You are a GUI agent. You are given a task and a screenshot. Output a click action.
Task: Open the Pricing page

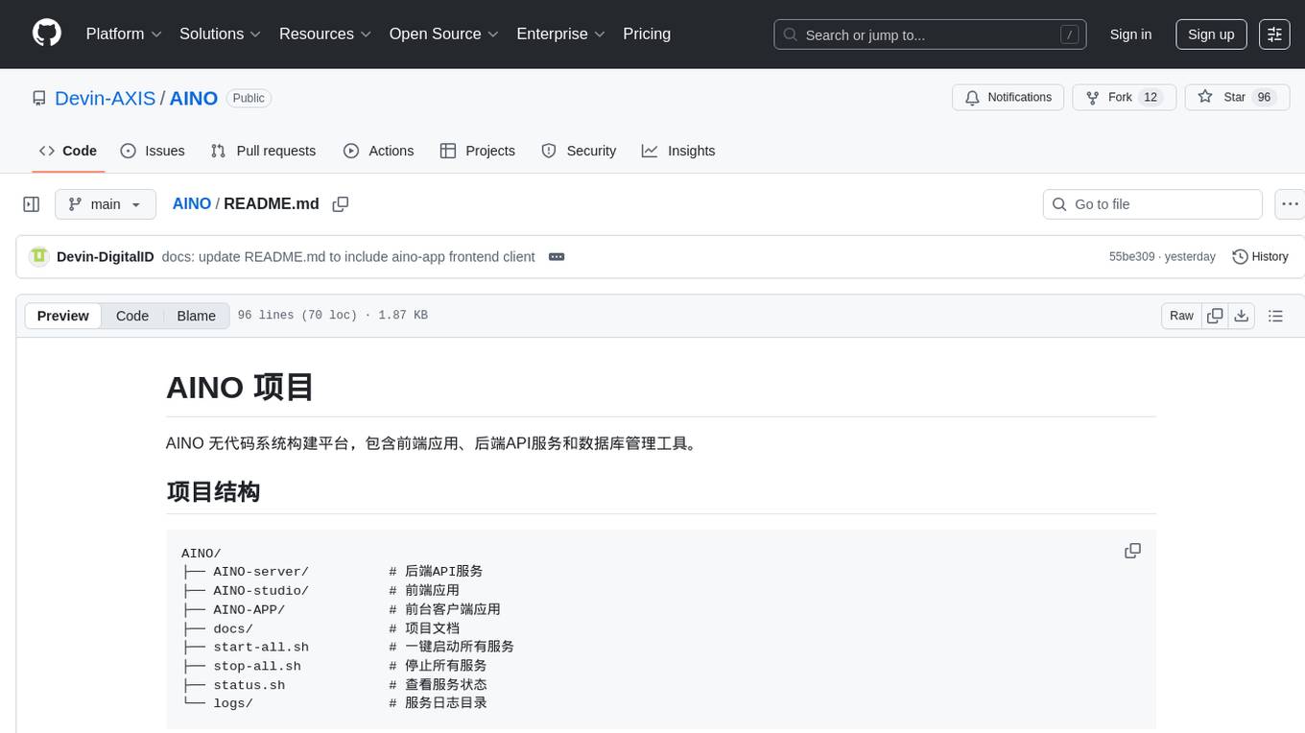(x=647, y=34)
